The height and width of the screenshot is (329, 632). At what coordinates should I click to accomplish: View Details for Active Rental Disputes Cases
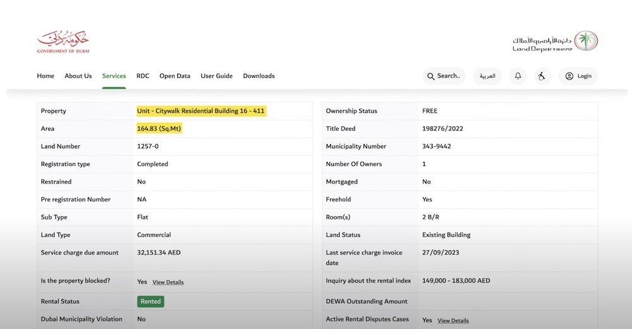coord(453,321)
